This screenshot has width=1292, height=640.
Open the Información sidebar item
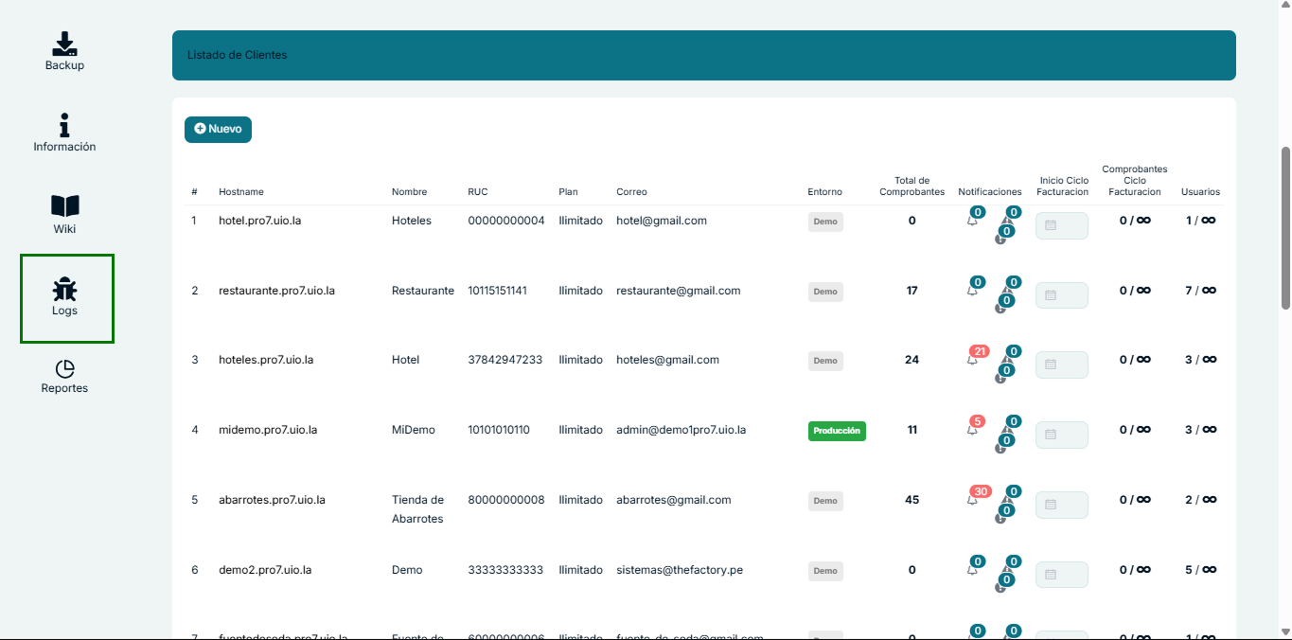(x=64, y=133)
